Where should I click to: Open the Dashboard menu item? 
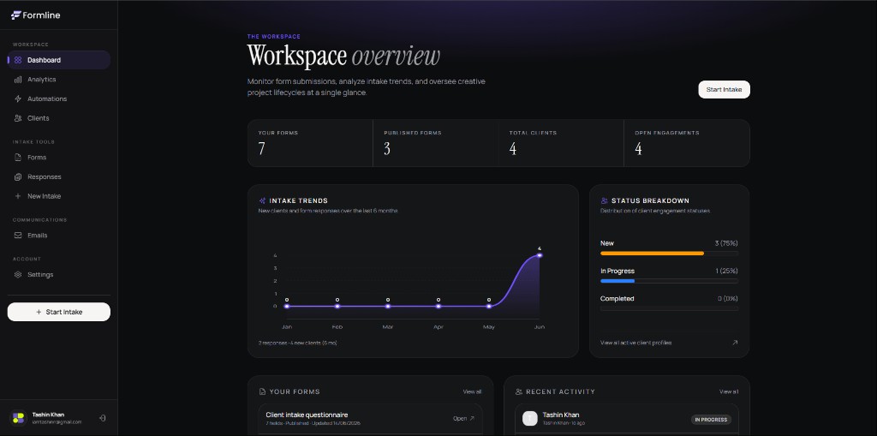point(59,60)
